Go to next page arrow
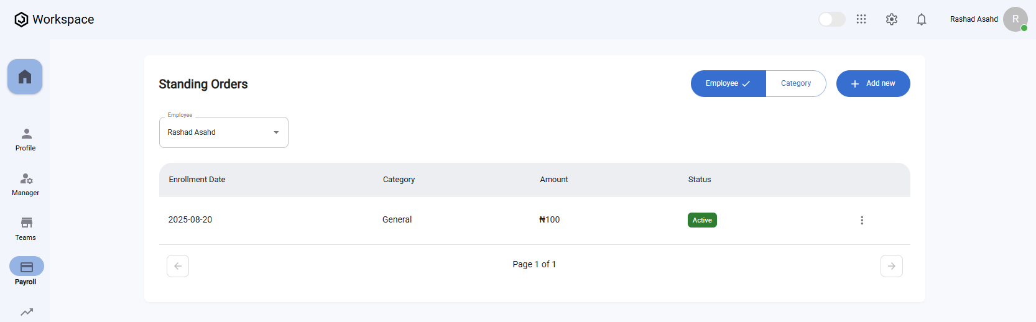Screen dimensions: 1036x322 point(892,266)
